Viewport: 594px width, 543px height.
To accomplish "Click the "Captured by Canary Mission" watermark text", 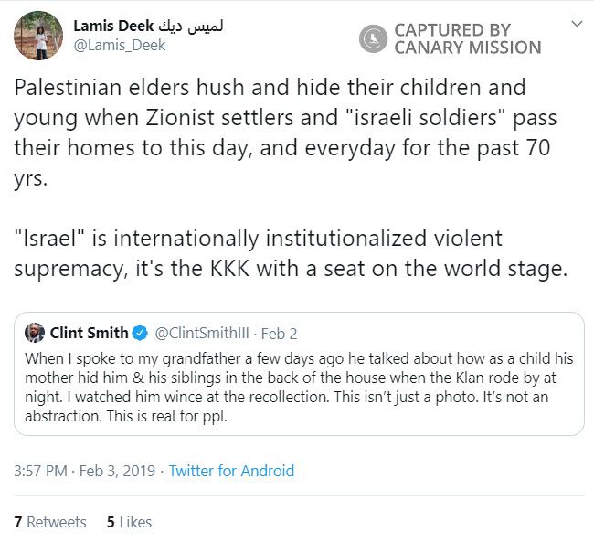I will (x=467, y=38).
